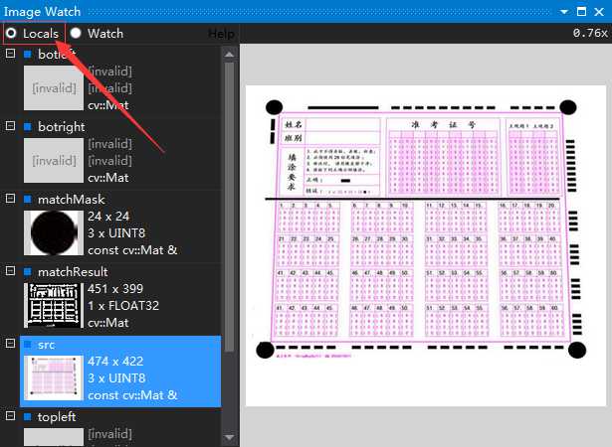This screenshot has width=612, height=447.
Task: Click the scroll down arrow of variable list
Action: 230,438
